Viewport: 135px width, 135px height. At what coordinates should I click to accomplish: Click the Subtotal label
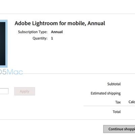(x=114, y=84)
